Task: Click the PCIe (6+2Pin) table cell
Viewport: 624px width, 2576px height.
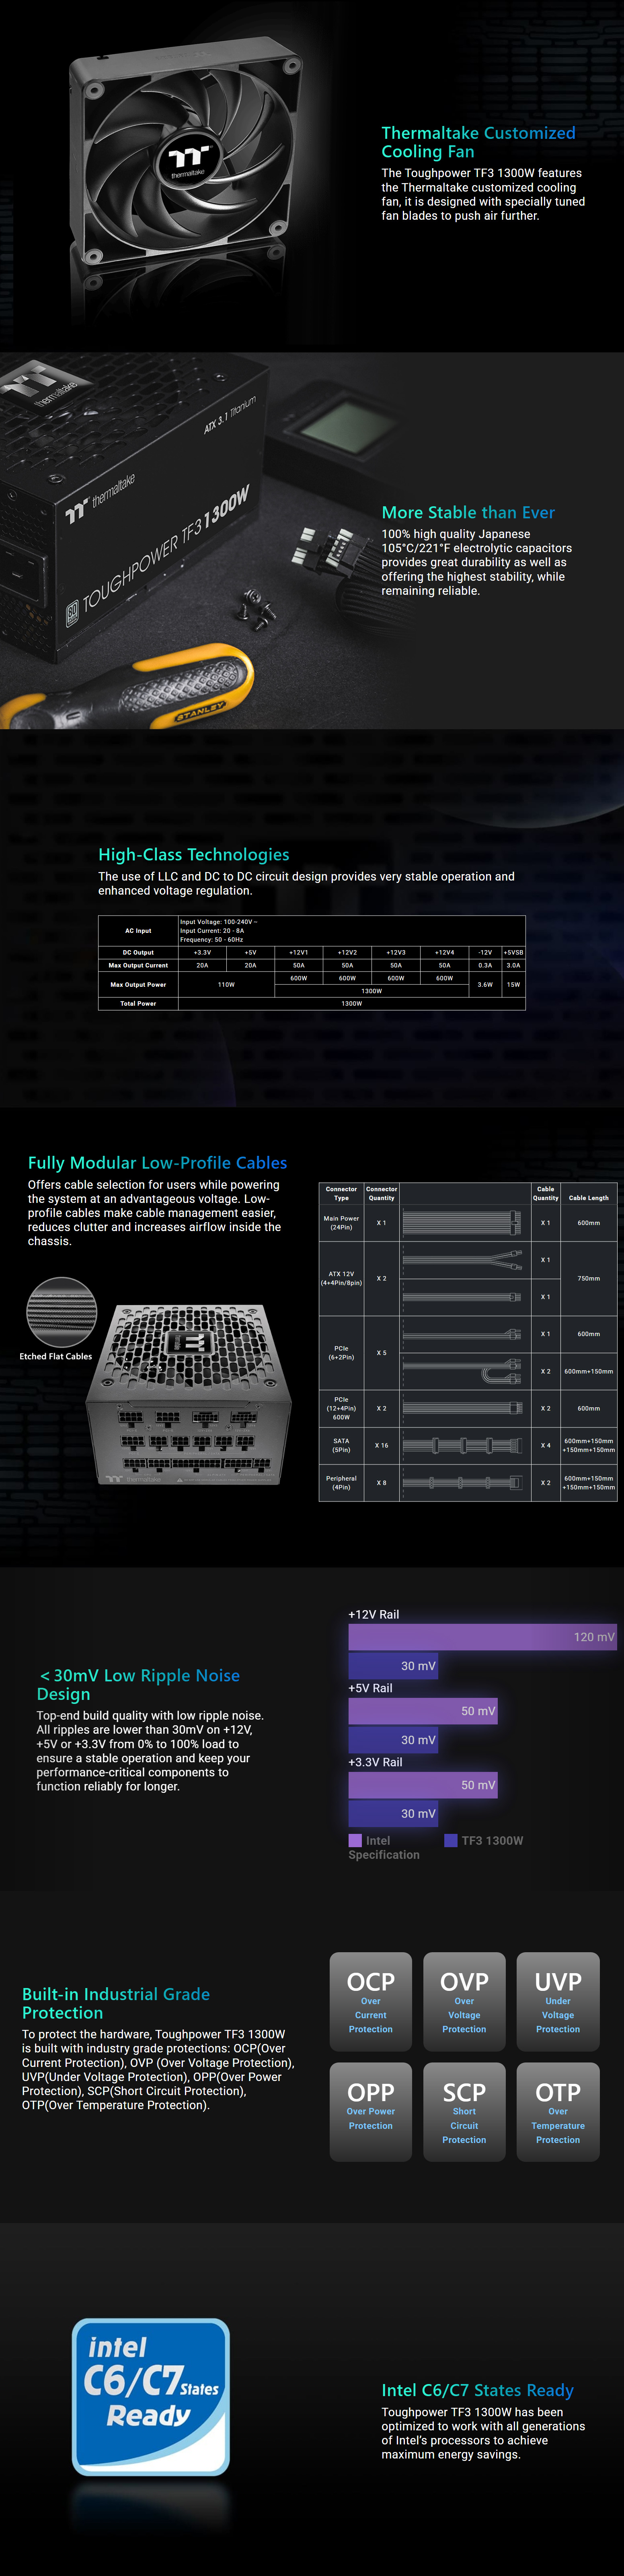Action: pos(341,1353)
